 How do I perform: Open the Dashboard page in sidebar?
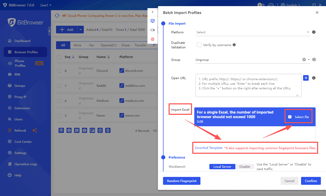point(22,41)
